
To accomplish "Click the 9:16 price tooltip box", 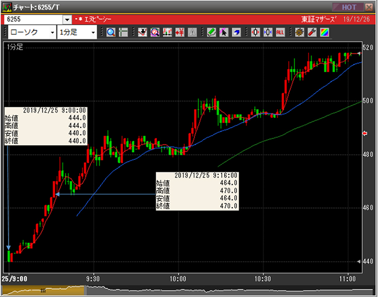I will [197, 191].
